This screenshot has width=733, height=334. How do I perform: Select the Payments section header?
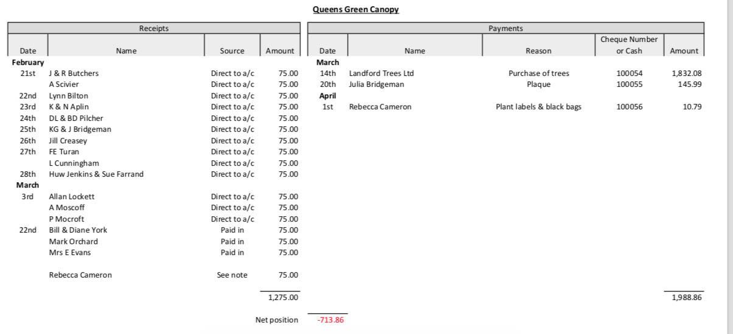505,28
